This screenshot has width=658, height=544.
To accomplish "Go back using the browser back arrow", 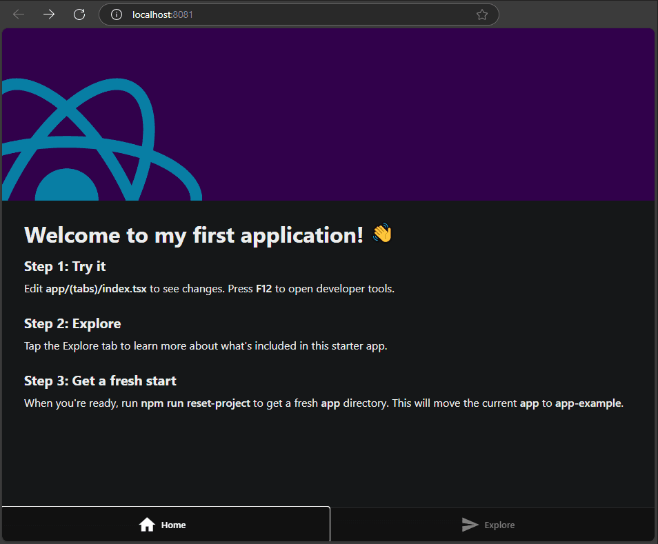I will pos(19,14).
